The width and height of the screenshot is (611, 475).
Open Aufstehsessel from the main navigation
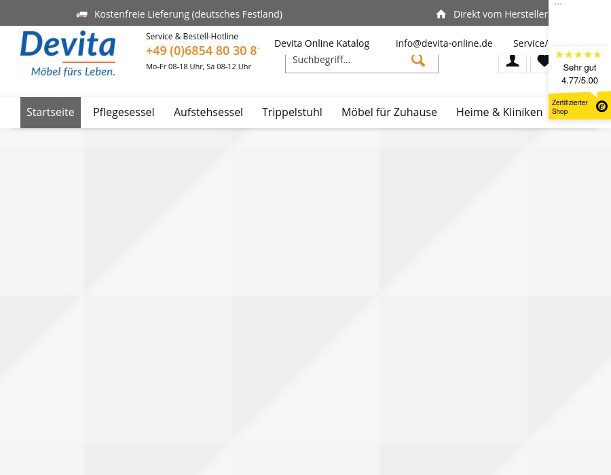(x=208, y=112)
